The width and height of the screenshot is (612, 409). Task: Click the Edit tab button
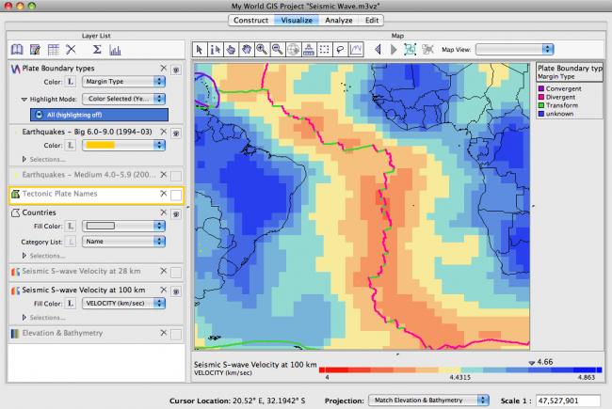[373, 19]
